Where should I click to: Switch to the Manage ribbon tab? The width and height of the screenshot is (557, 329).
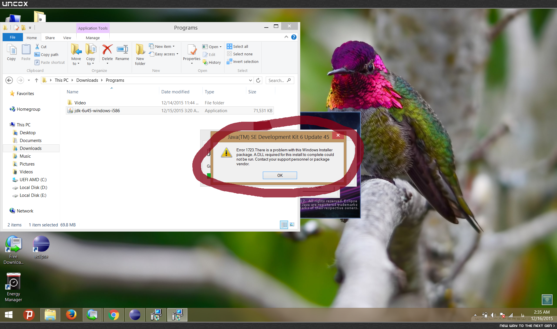point(93,38)
